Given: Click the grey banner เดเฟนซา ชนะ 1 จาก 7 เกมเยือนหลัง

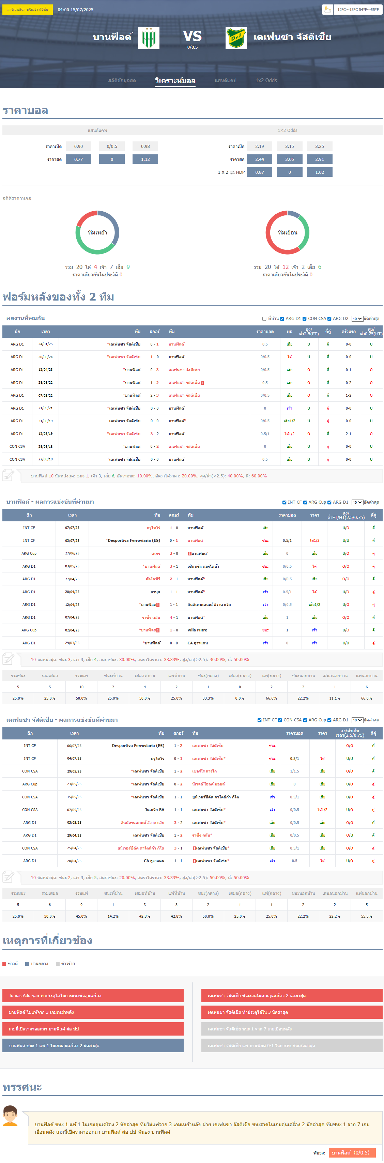Looking at the screenshot, I should (292, 1029).
